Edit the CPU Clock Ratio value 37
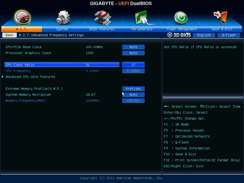Viewport: 244px width, 183px height. [x=133, y=65]
